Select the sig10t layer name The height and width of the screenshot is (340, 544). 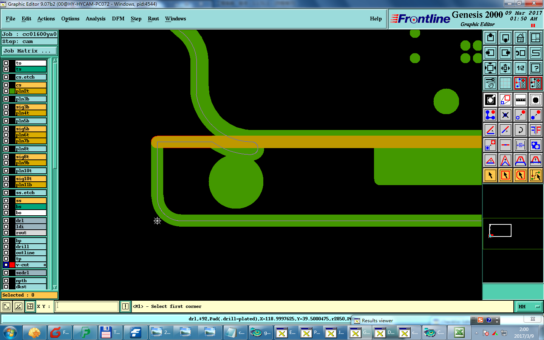click(31, 179)
